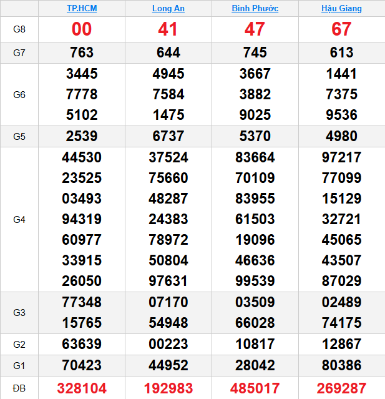
Task: Click G5 value 2539
Action: coord(82,136)
